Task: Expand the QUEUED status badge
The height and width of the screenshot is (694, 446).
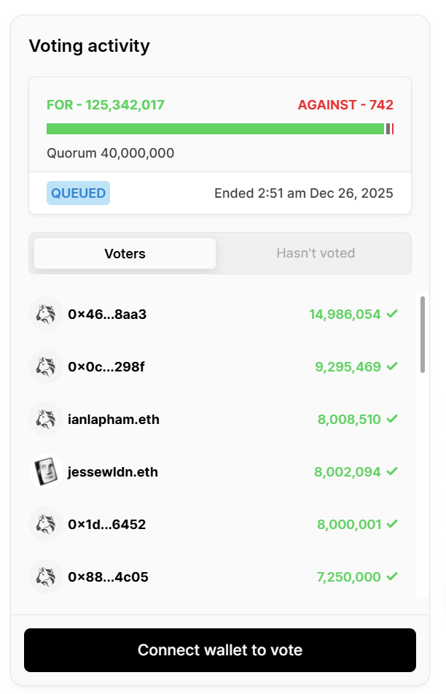Action: pyautogui.click(x=78, y=193)
